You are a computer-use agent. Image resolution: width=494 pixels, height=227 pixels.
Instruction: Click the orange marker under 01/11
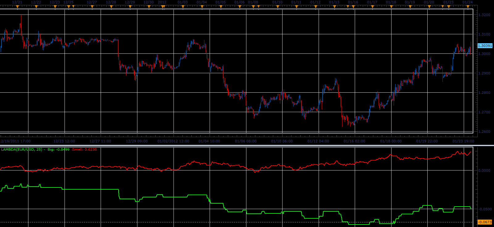(296, 6)
